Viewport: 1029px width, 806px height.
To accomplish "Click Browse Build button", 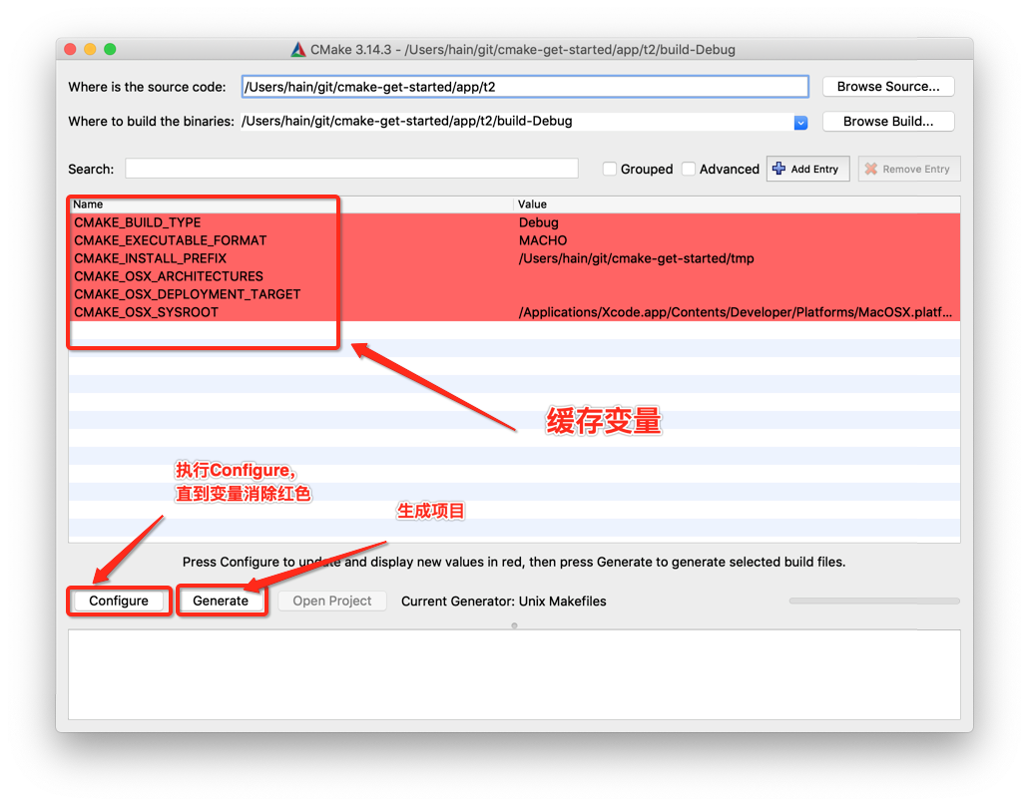I will click(888, 122).
